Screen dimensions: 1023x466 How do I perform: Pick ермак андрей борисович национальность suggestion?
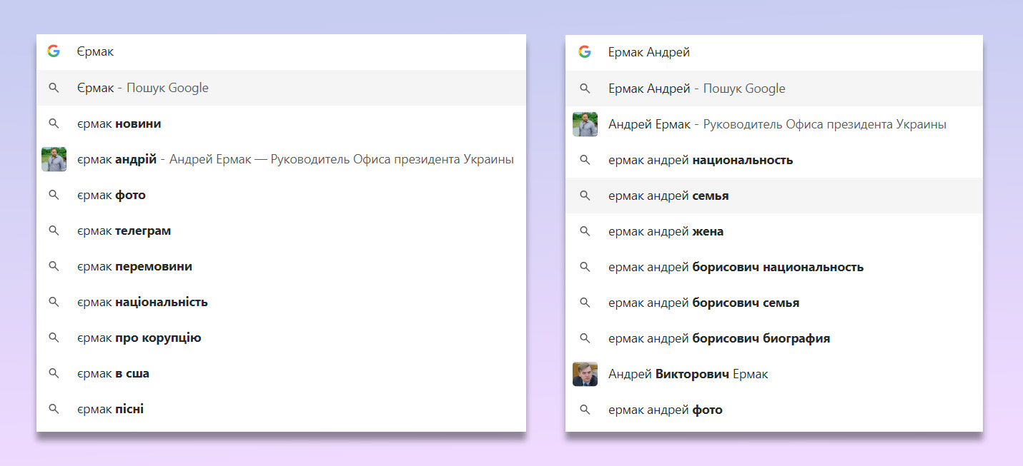click(774, 267)
